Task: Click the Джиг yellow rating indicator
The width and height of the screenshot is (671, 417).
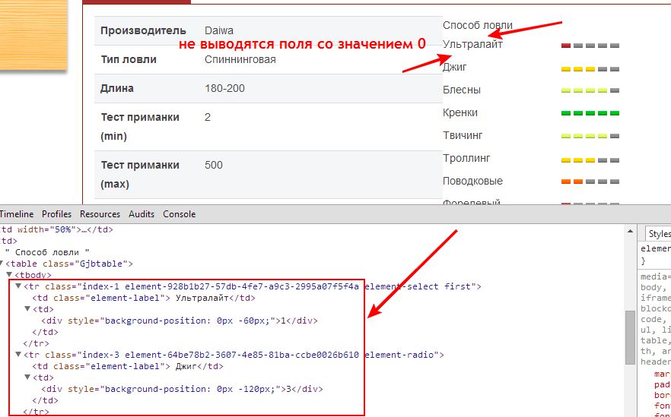Action: pyautogui.click(x=590, y=68)
